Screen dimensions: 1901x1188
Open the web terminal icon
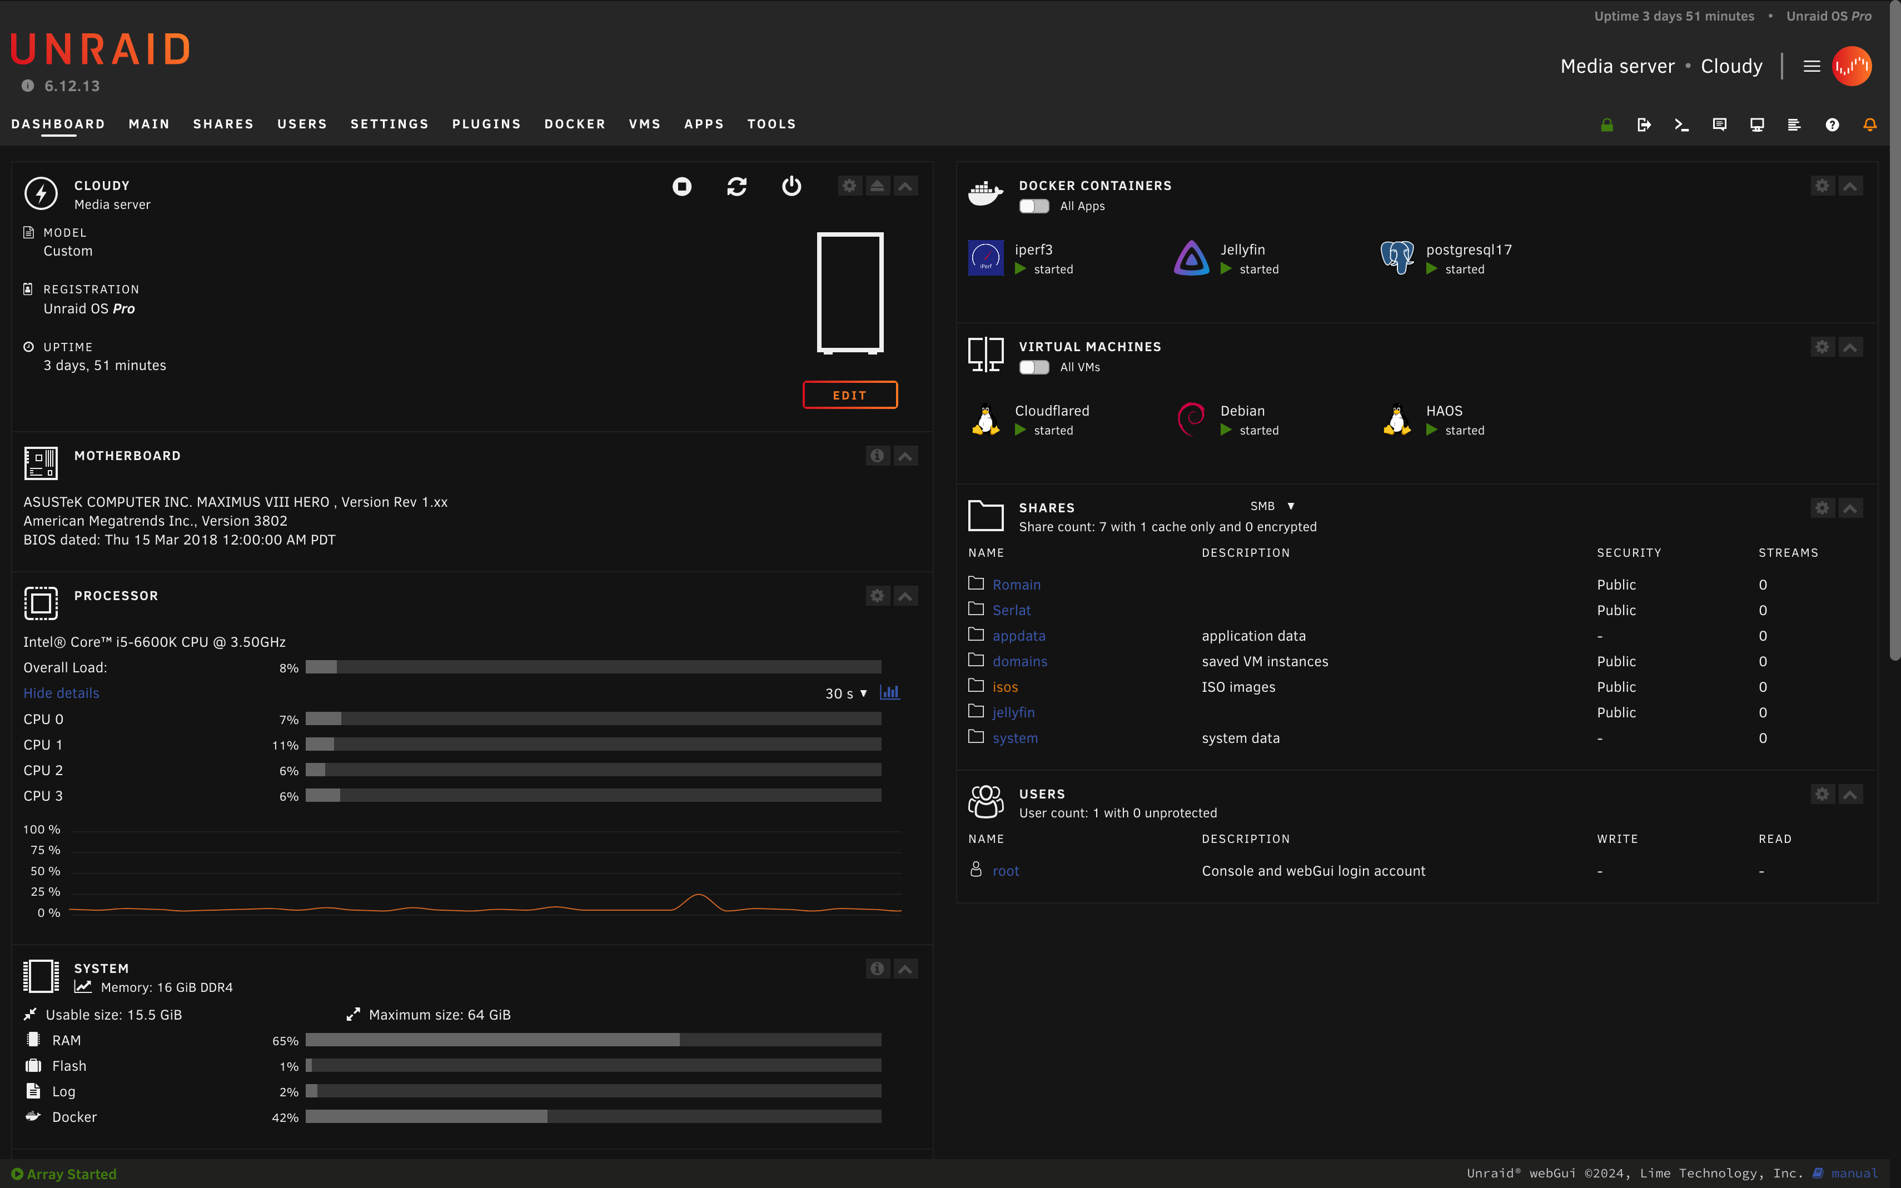tap(1681, 125)
